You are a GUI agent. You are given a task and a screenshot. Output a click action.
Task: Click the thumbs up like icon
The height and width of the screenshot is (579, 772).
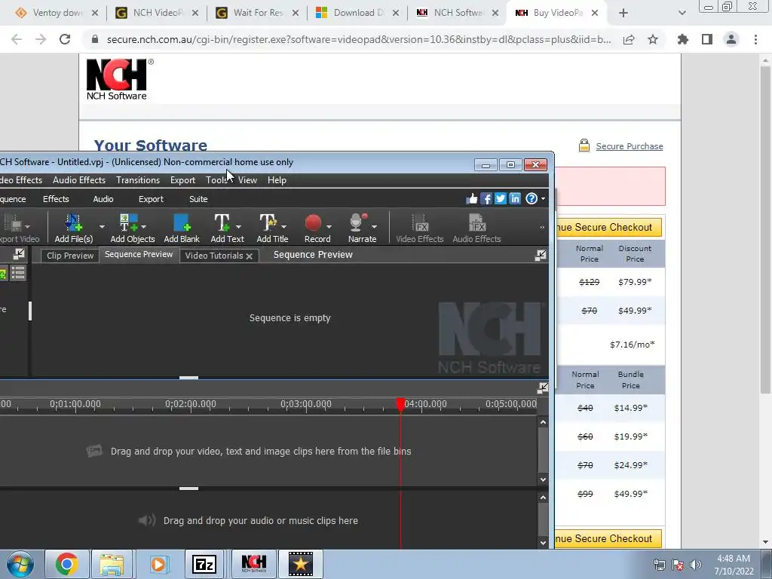click(472, 198)
